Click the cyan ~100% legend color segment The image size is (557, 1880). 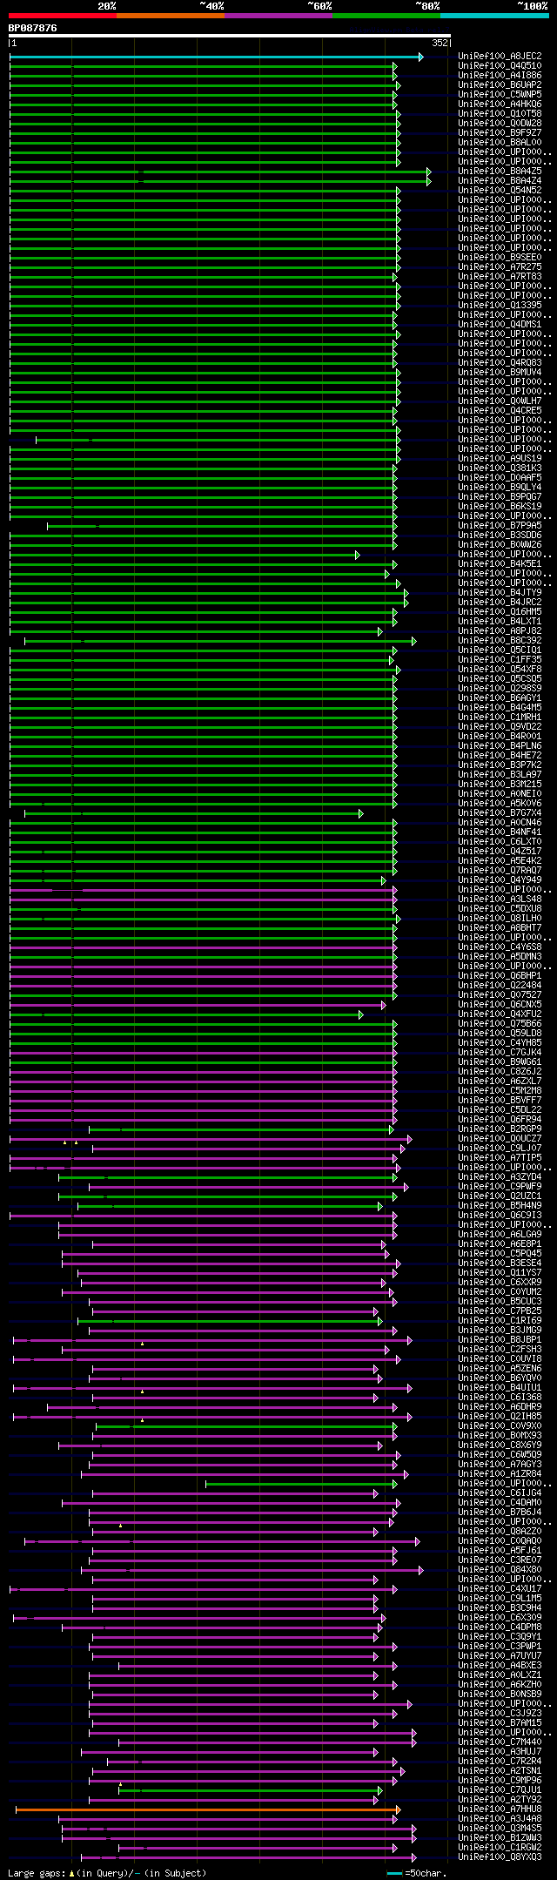tap(494, 16)
